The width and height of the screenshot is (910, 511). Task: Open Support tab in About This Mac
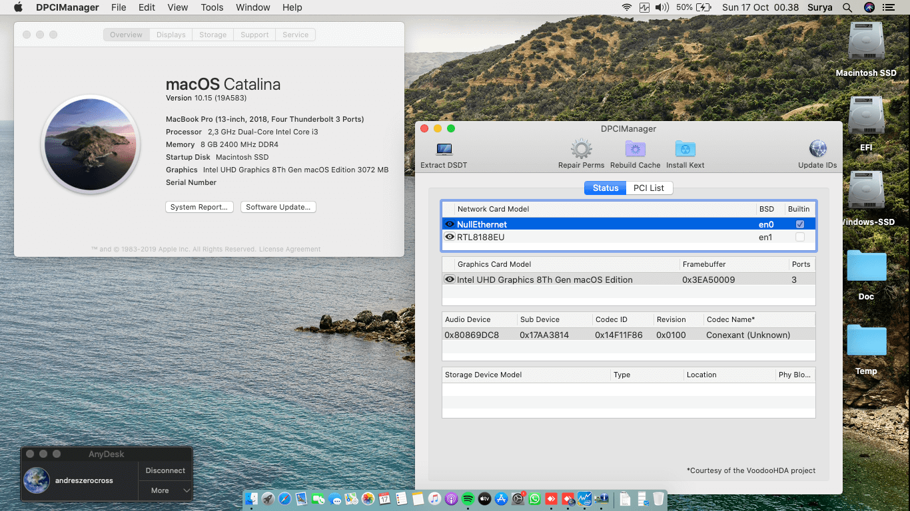(x=254, y=35)
